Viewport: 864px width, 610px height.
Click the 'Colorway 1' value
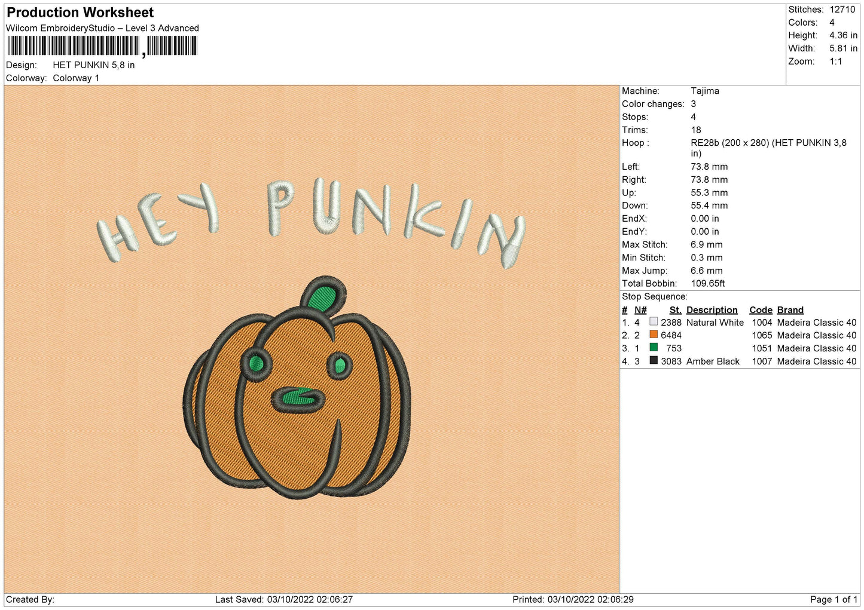76,78
